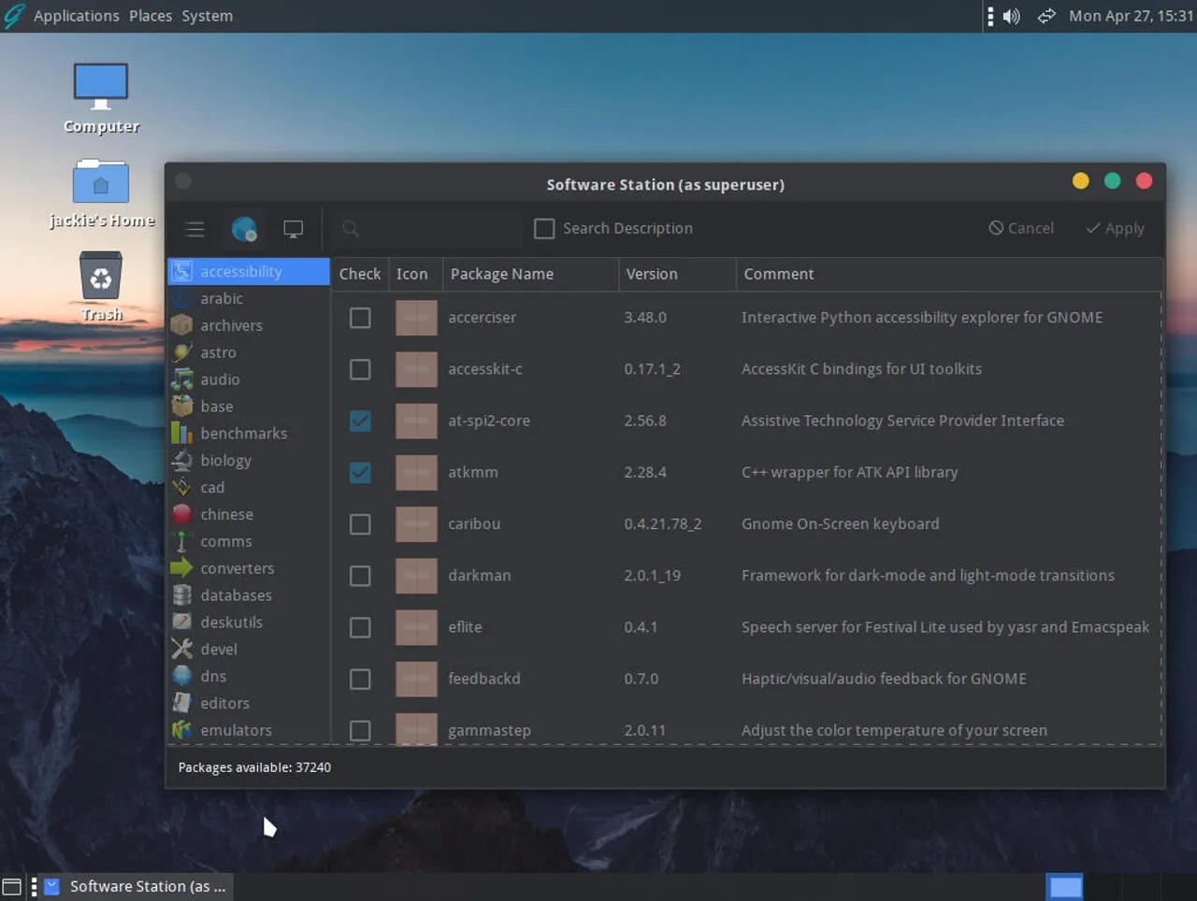Select the databases category
1197x901 pixels.
coord(249,595)
